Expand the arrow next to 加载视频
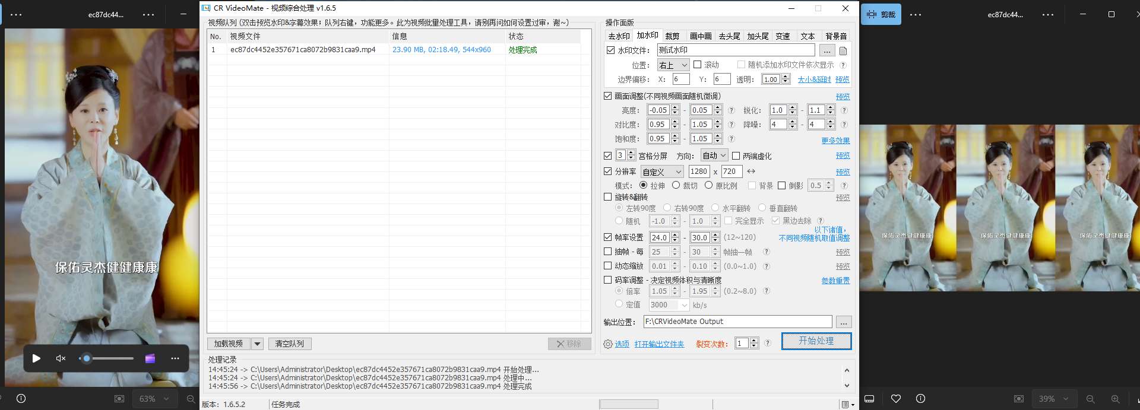This screenshot has height=410, width=1140. click(x=257, y=344)
